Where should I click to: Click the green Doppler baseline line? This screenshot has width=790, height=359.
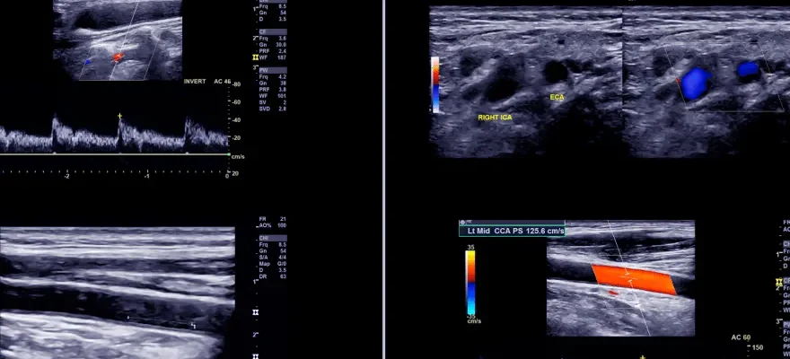click(115, 154)
